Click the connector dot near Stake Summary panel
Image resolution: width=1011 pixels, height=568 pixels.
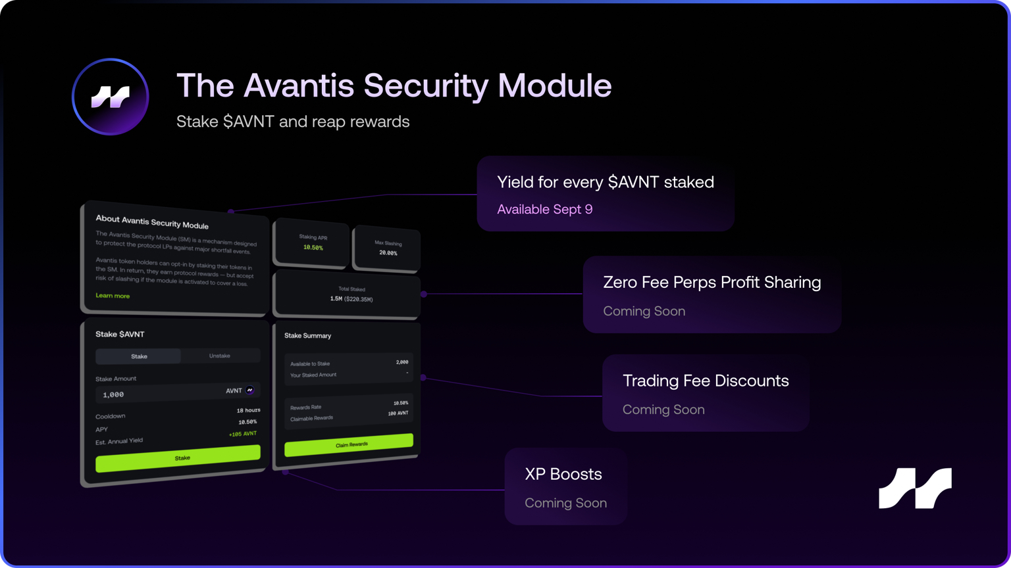tap(425, 377)
